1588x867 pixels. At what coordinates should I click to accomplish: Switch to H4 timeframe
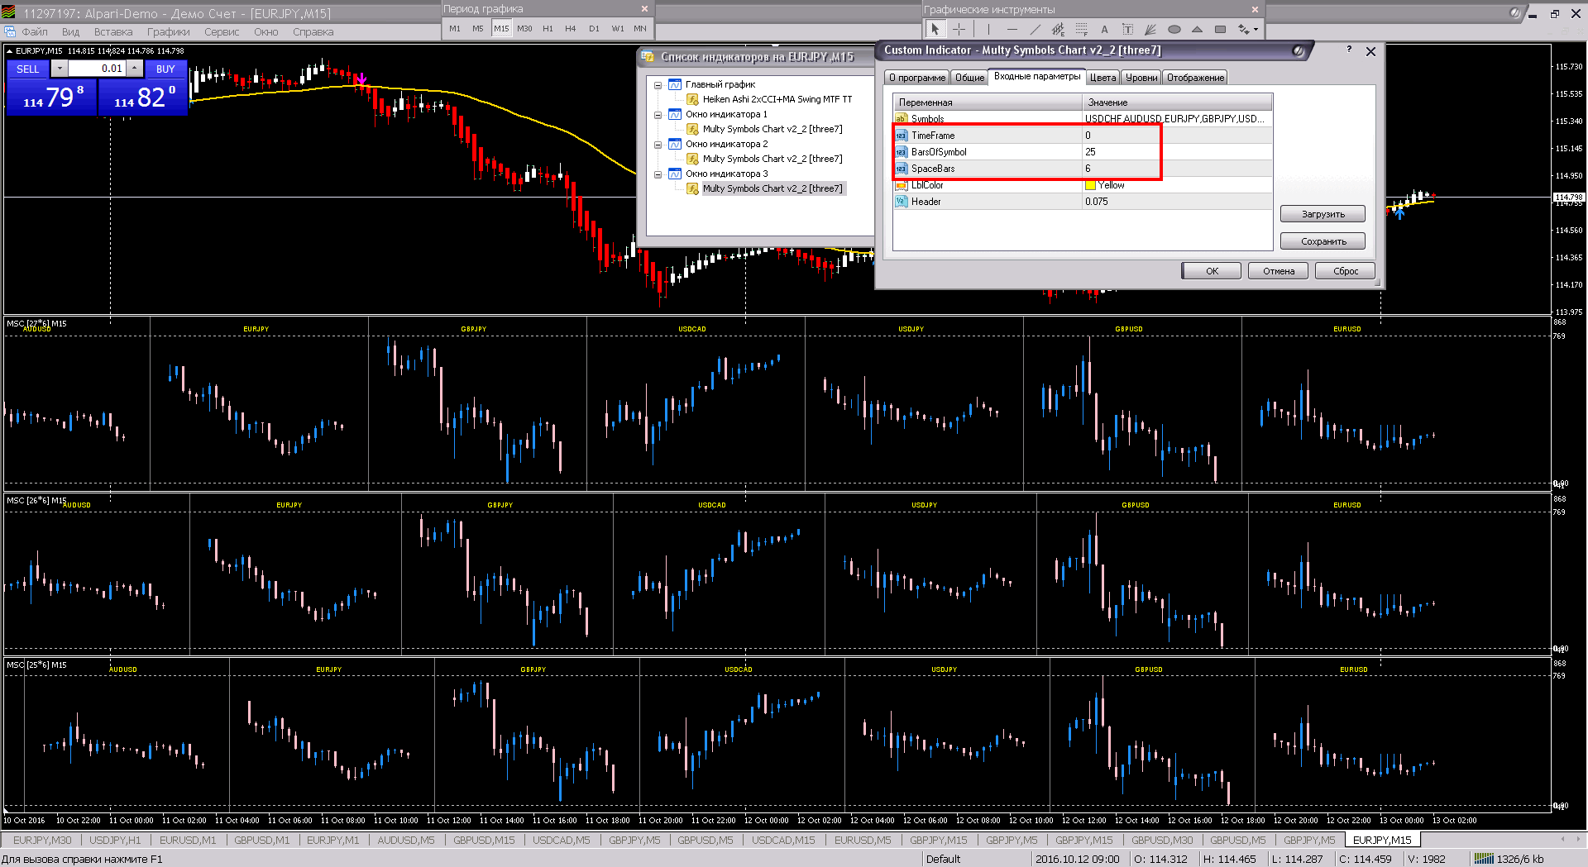click(x=570, y=28)
